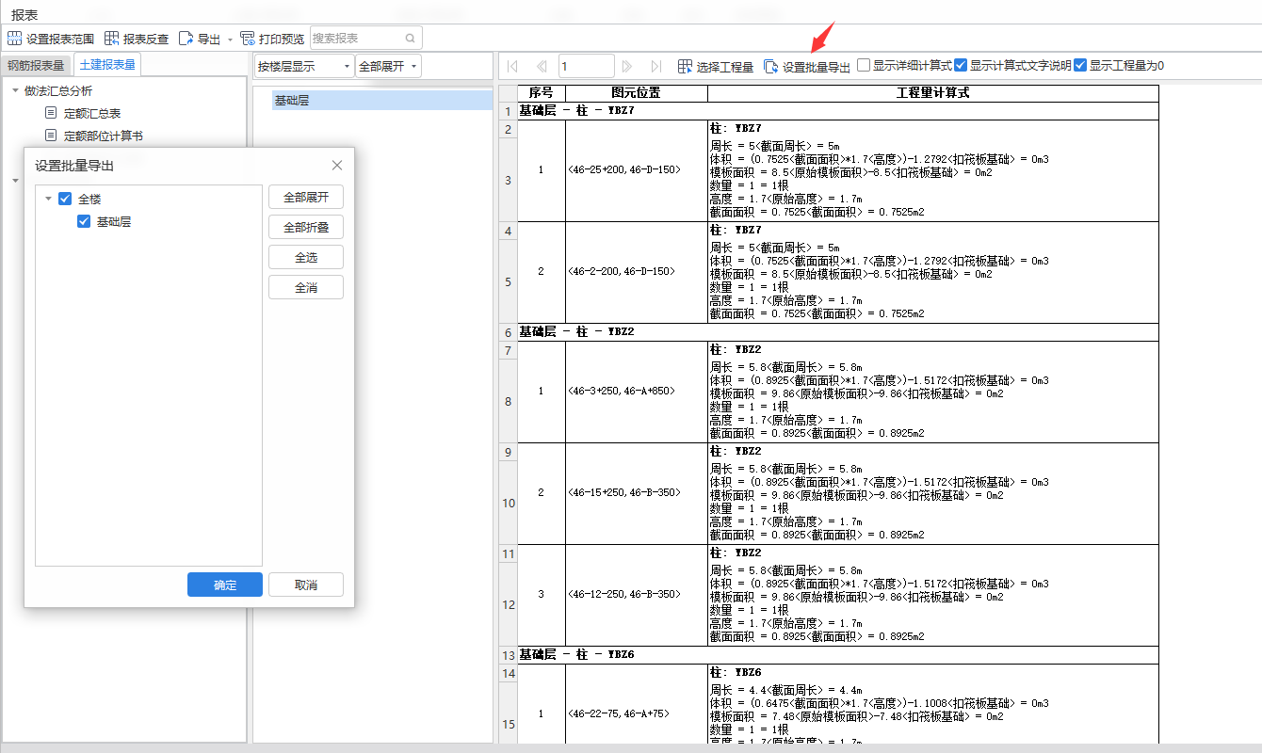
Task: Click cell <46-12-250,46-B-350>
Action: pos(637,595)
